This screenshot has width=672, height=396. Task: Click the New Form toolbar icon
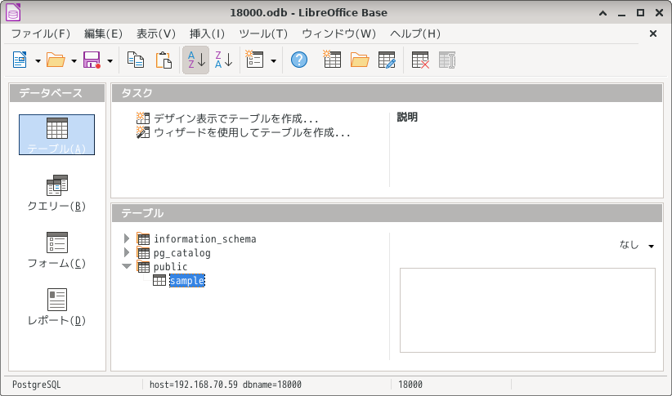click(x=254, y=60)
